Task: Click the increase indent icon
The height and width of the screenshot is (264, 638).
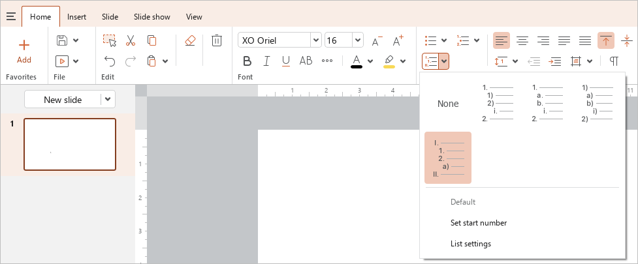Action: [554, 61]
